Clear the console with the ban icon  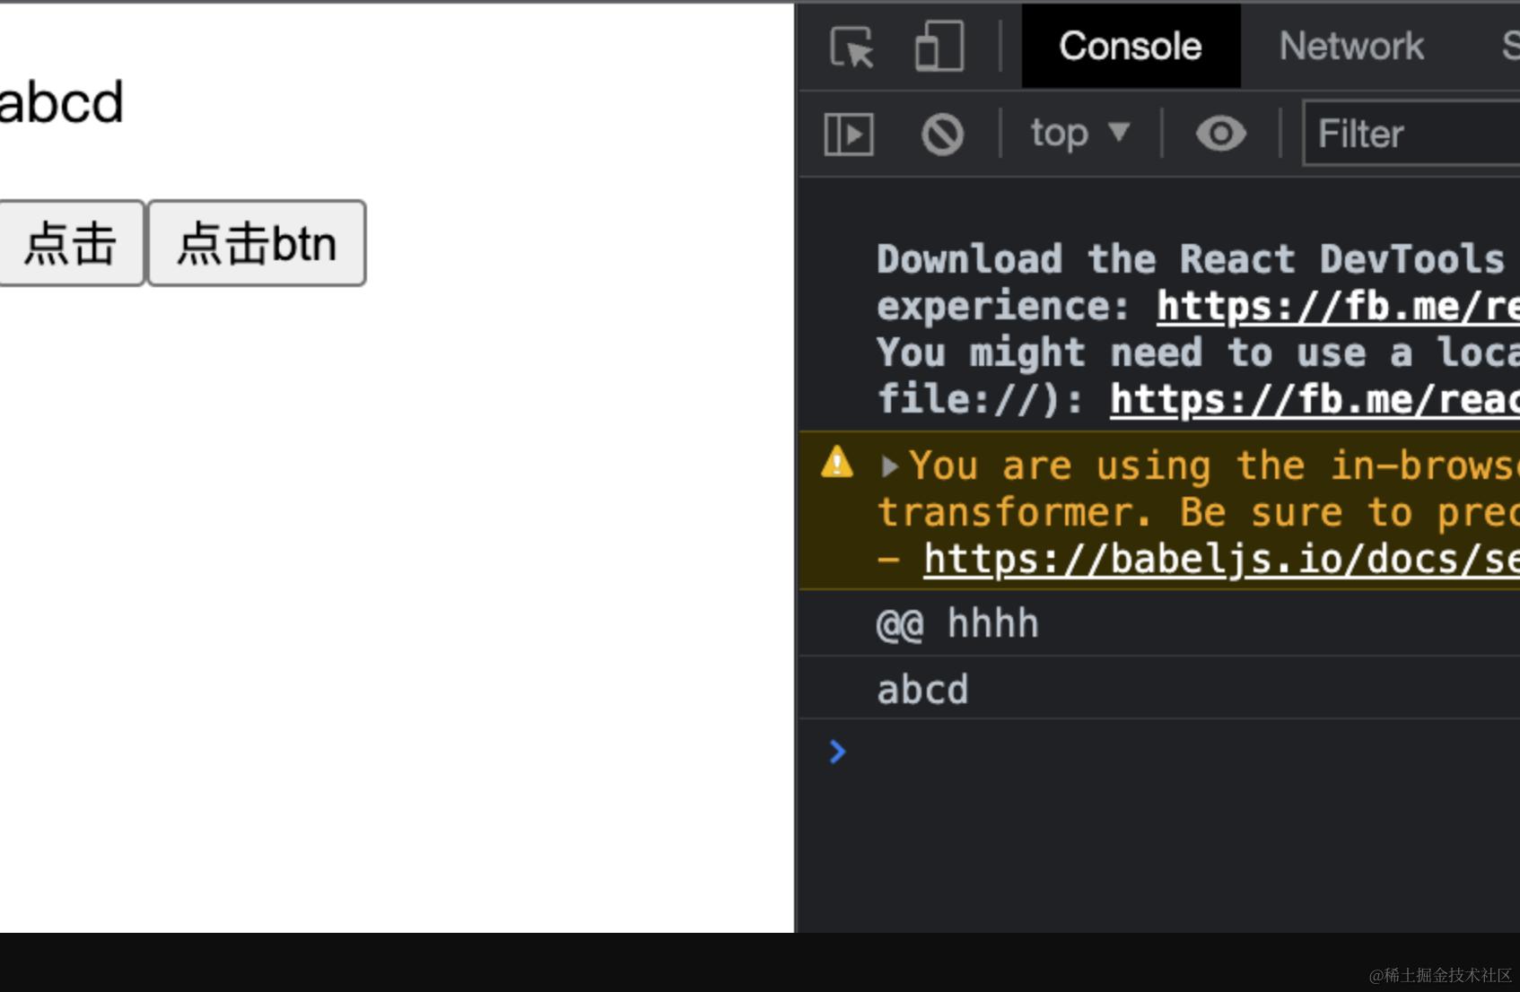[942, 135]
